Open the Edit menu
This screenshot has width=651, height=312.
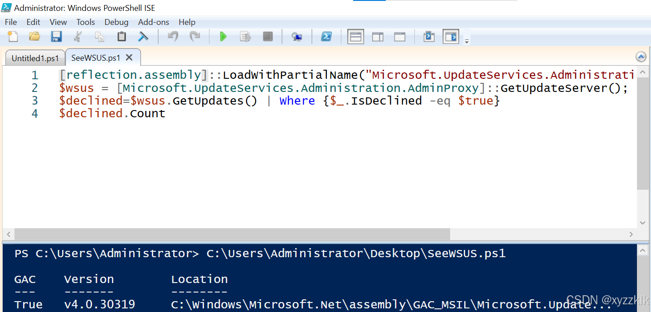(x=33, y=22)
